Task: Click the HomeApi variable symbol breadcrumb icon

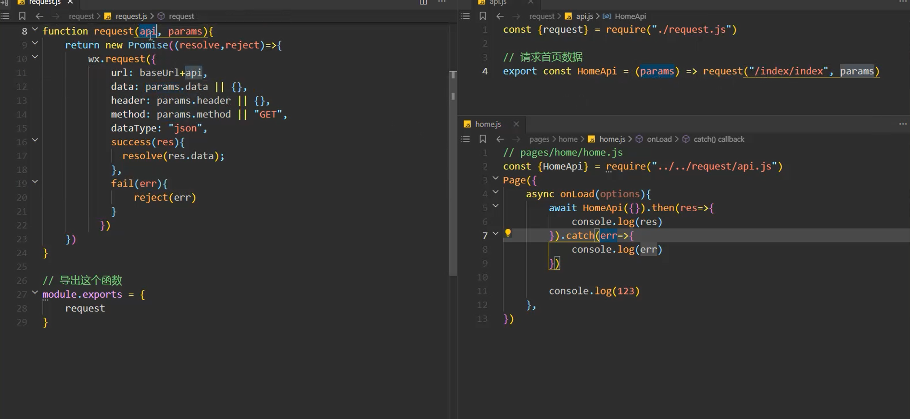Action: tap(607, 16)
